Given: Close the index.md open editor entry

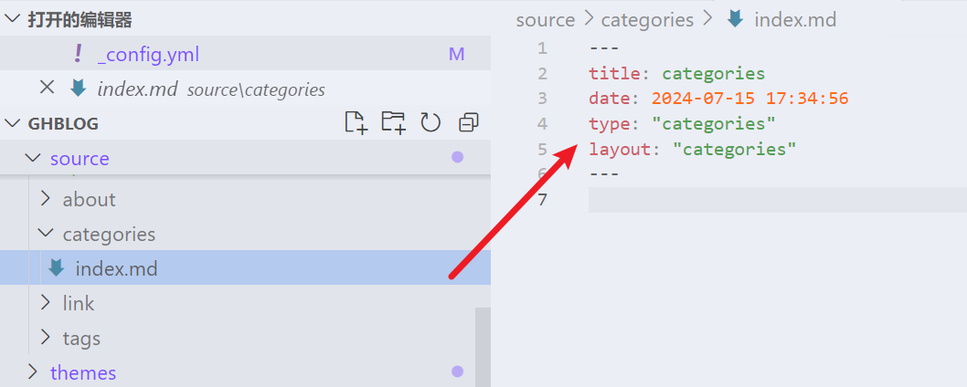Looking at the screenshot, I should click(47, 88).
